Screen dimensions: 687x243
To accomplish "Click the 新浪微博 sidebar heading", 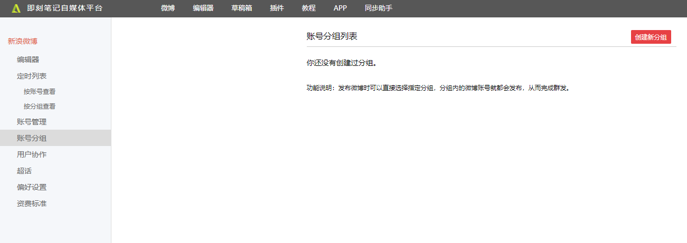I will [23, 41].
